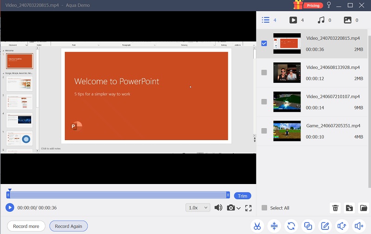Open the 1.0x playback speed dropdown

click(198, 208)
